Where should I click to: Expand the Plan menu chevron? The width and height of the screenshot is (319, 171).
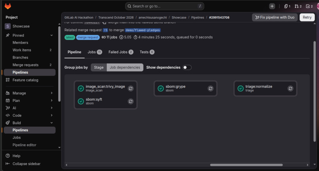pos(51,101)
